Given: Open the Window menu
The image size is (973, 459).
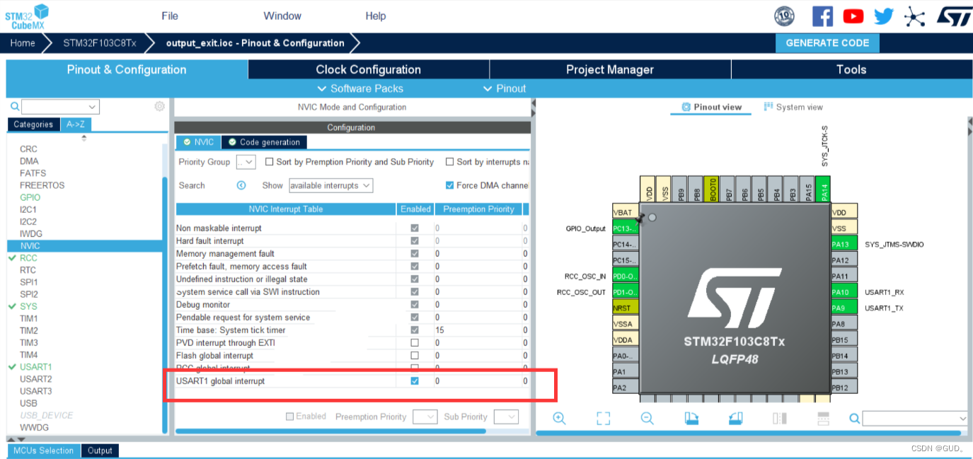Looking at the screenshot, I should pos(282,16).
